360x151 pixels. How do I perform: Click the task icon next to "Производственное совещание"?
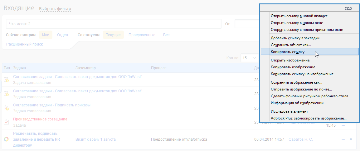(6, 122)
